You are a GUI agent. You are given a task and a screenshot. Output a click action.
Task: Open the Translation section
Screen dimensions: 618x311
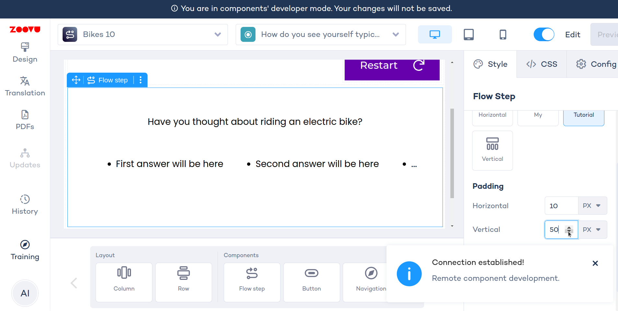coord(25,86)
